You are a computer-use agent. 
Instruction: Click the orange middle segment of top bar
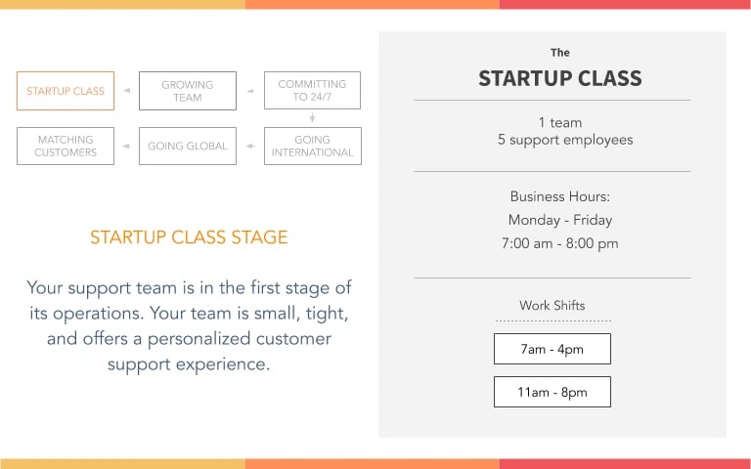372,4
